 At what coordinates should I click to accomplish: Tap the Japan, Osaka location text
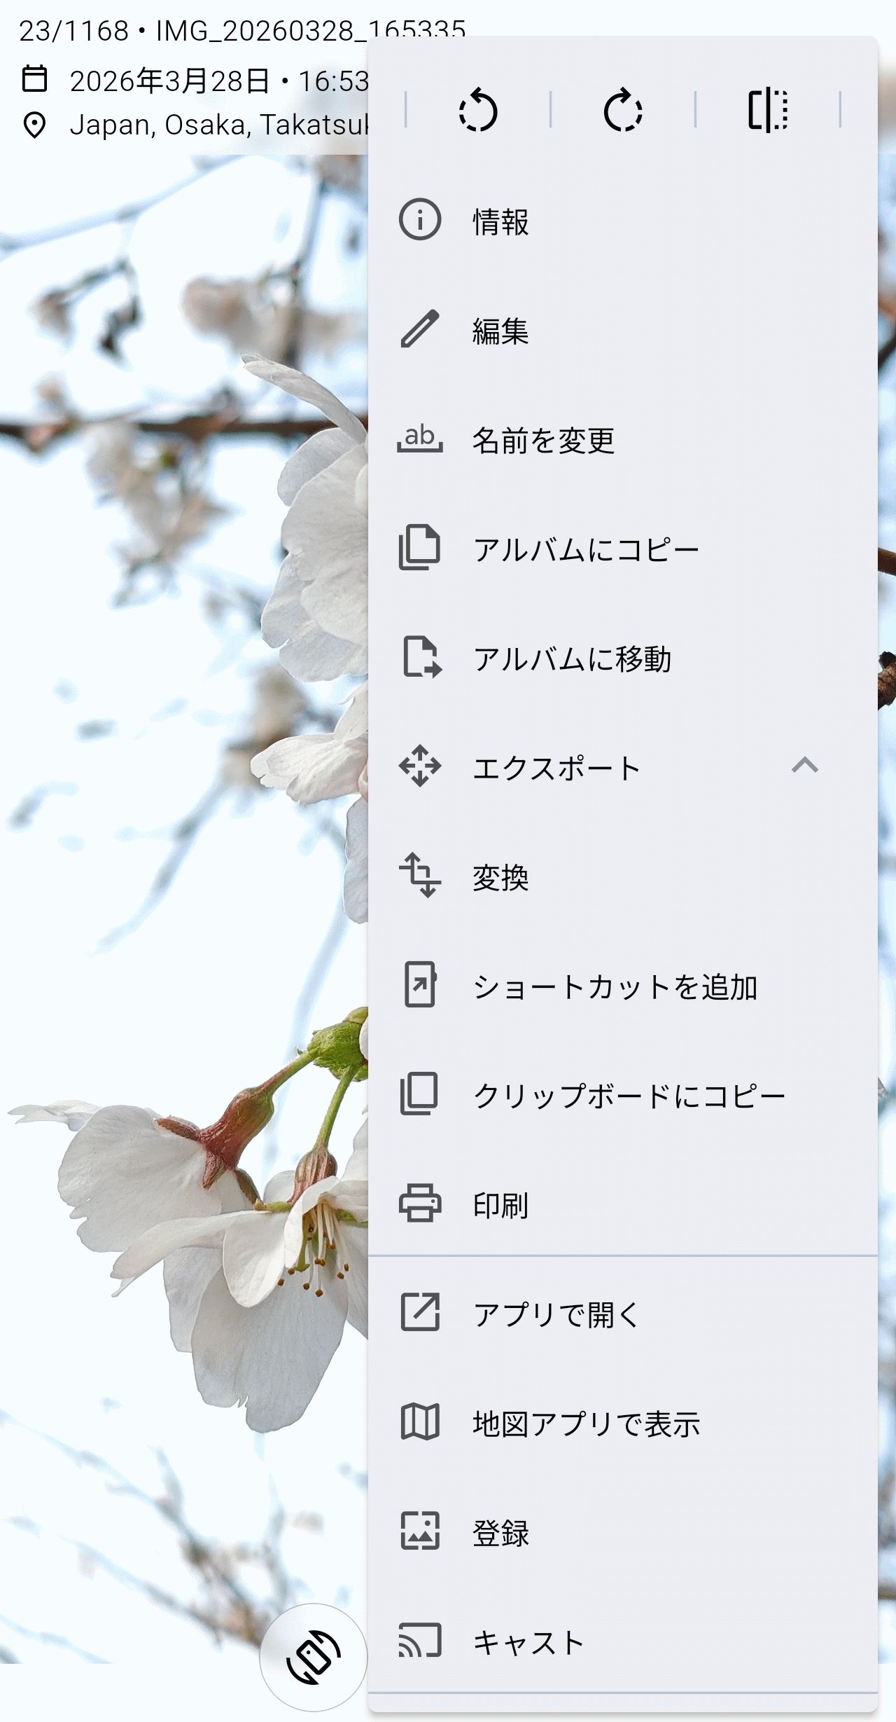tap(218, 125)
